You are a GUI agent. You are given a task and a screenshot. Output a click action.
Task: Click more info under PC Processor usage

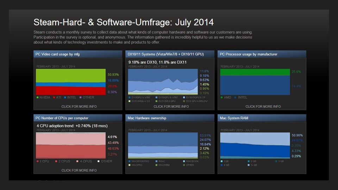[x=263, y=106]
